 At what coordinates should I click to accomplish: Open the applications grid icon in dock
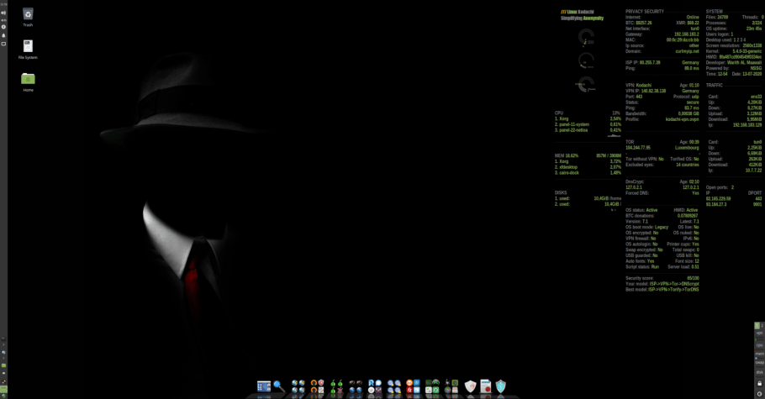[263, 386]
